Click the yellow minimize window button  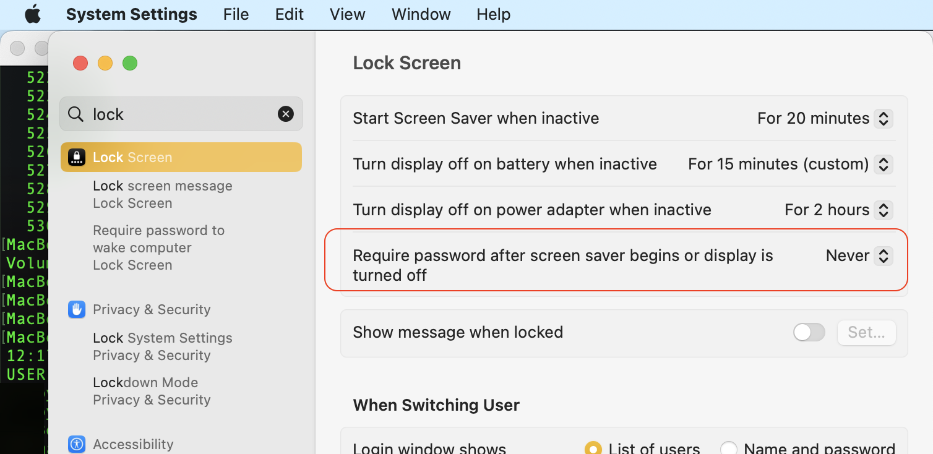point(105,63)
